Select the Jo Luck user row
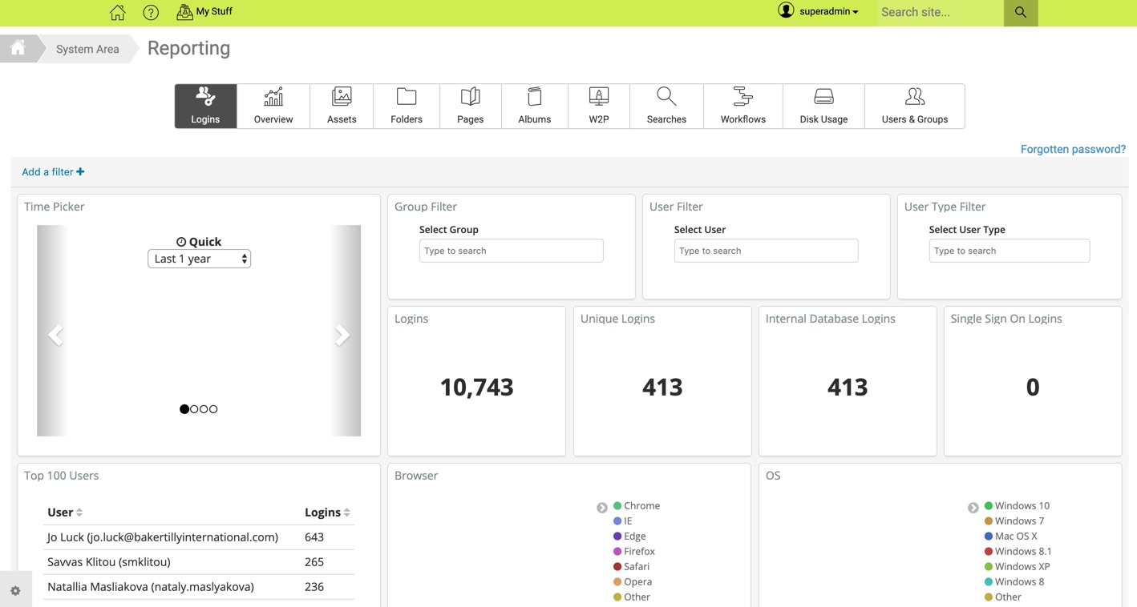Image resolution: width=1137 pixels, height=607 pixels. (199, 537)
